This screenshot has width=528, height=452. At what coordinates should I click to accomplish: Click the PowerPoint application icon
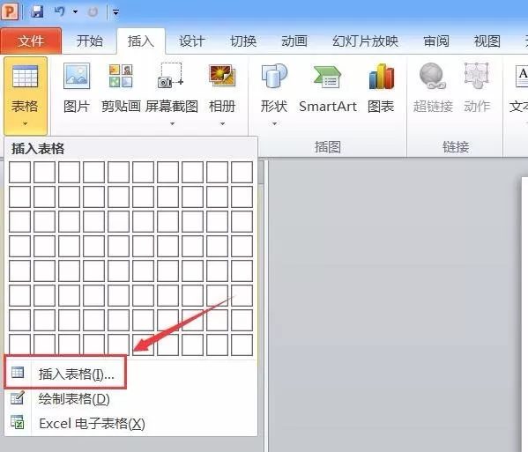(x=9, y=11)
